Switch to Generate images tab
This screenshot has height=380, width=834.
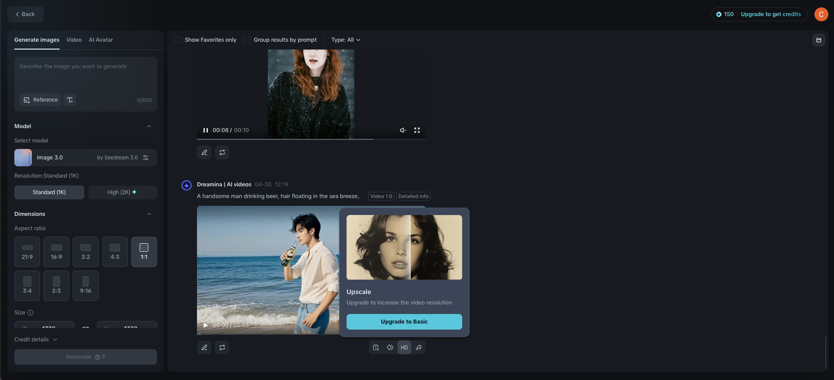(x=37, y=40)
